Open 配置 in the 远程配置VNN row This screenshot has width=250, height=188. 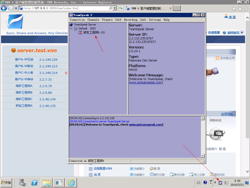point(155,169)
